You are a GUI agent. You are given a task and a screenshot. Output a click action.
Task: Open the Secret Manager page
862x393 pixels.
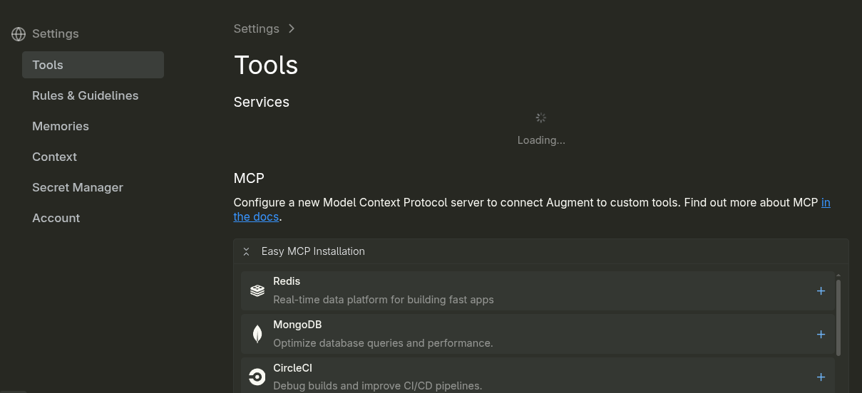[78, 187]
